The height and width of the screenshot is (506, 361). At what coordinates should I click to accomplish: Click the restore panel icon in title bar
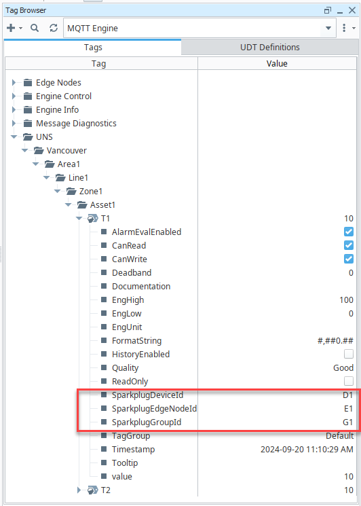pyautogui.click(x=328, y=10)
